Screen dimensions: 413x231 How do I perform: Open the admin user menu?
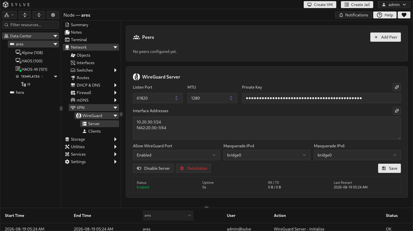click(394, 5)
